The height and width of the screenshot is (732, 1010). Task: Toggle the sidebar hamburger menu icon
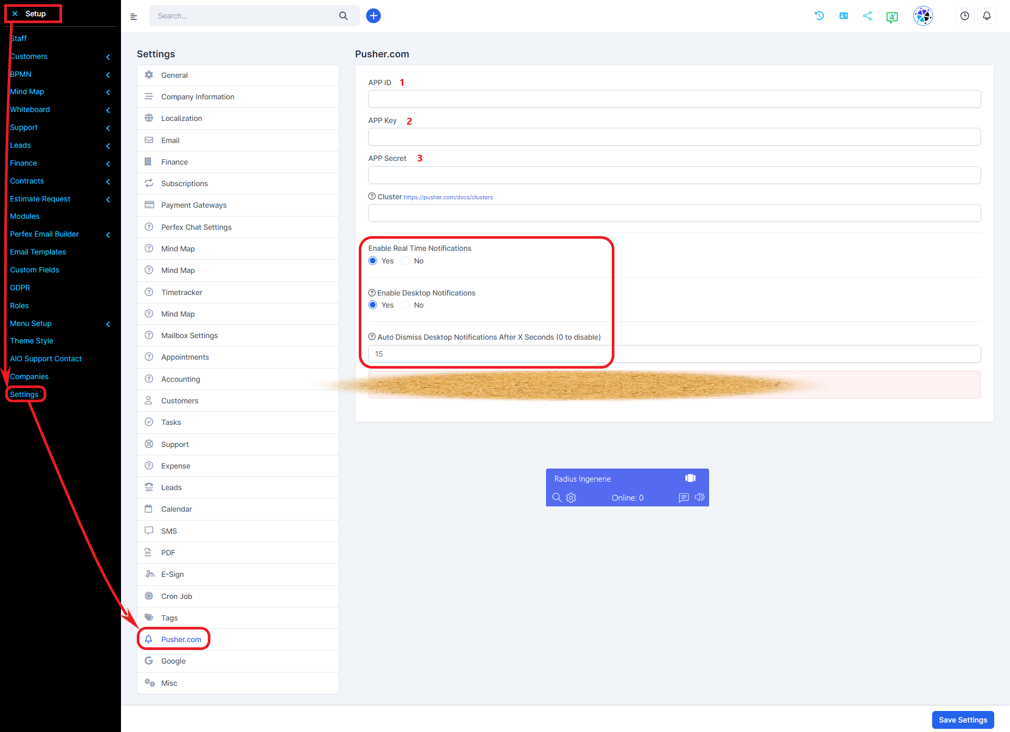pyautogui.click(x=134, y=16)
